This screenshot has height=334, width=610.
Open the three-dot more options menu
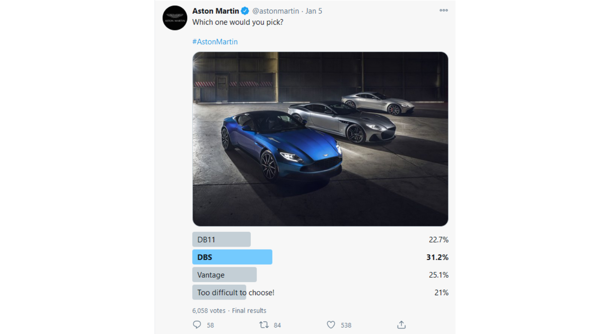click(444, 10)
